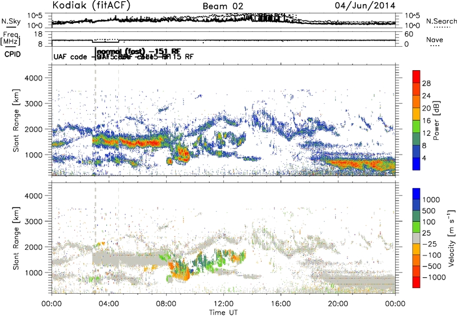Image resolution: width=457 pixels, height=316 pixels.
Task: Click the Slant Range label of power panel
Action: 16,120
